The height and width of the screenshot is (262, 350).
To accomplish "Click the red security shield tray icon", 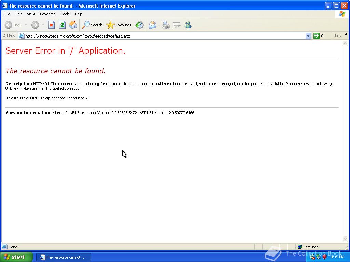I will coord(325,257).
